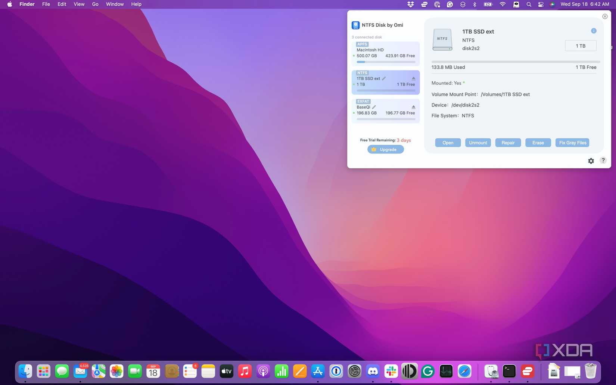This screenshot has height=385, width=616.
Task: Open Terminal from the Dock
Action: tap(509, 371)
